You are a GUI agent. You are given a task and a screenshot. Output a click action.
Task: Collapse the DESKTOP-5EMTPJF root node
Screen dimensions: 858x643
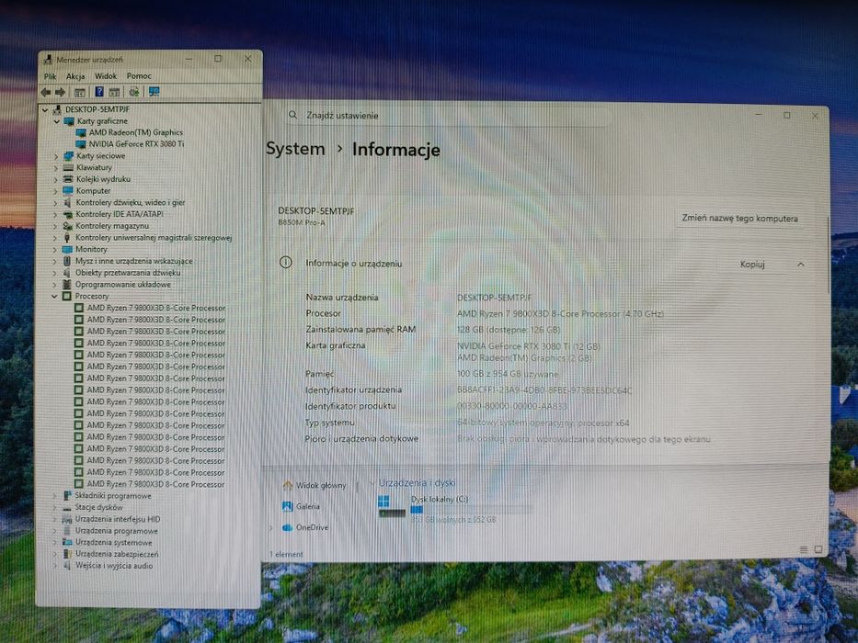coord(45,109)
